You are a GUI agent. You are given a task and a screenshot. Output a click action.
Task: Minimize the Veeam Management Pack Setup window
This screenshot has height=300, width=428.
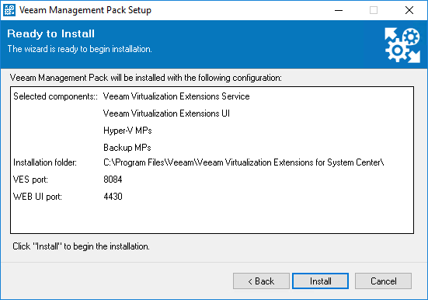[x=339, y=10]
